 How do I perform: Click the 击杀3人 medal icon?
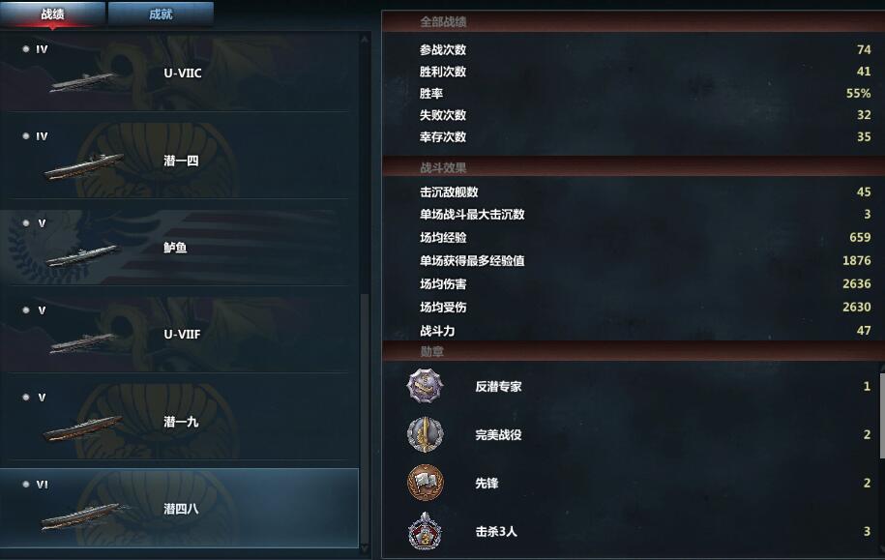(425, 531)
